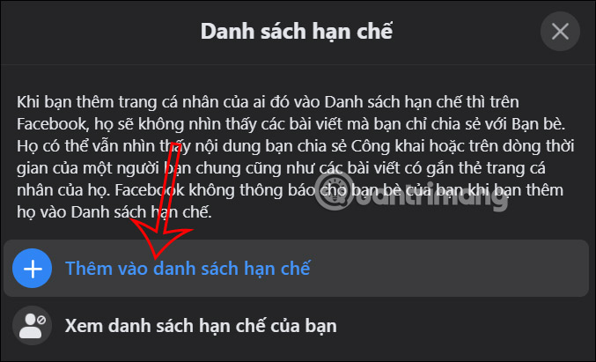Click the white plus sign inside blue circle
Image resolution: width=596 pixels, height=362 pixels.
(x=33, y=269)
